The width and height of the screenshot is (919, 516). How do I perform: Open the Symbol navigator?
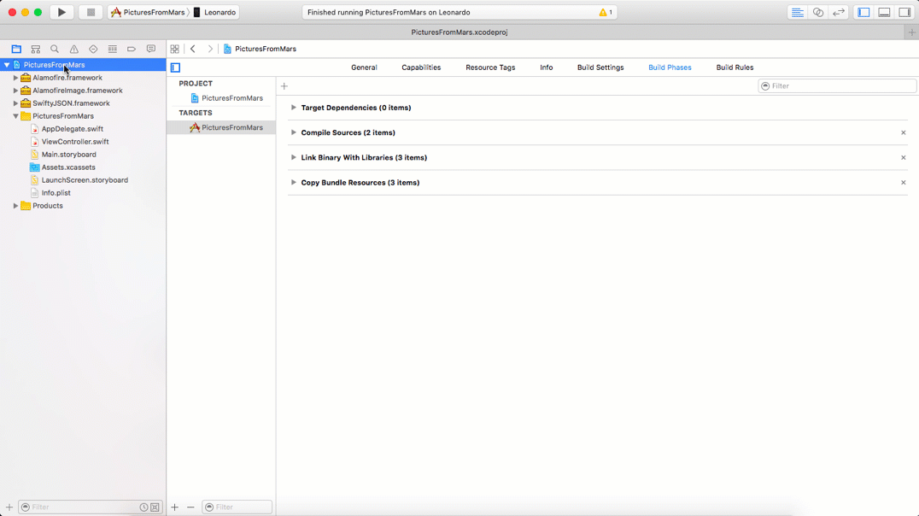[x=35, y=50]
